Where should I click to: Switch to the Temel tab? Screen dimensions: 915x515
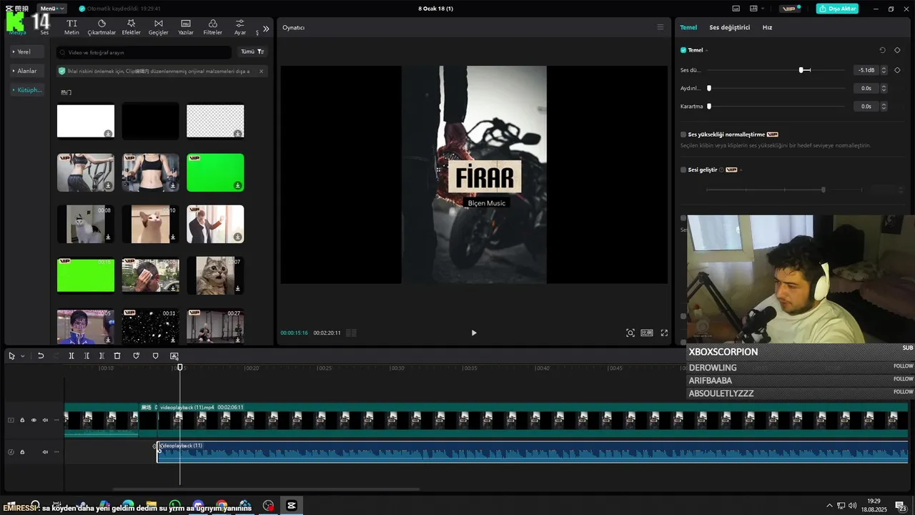[x=688, y=27]
